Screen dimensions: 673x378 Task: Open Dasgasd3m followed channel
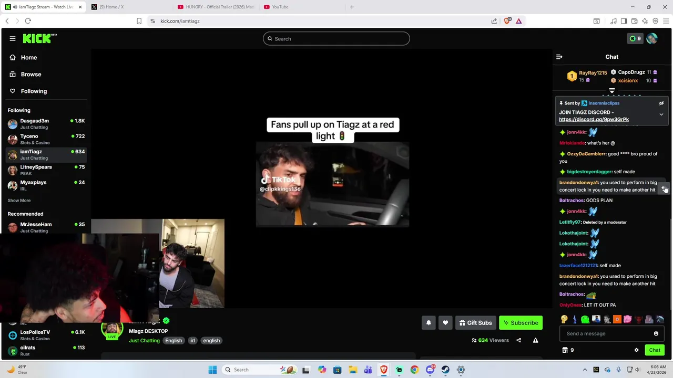tap(46, 124)
